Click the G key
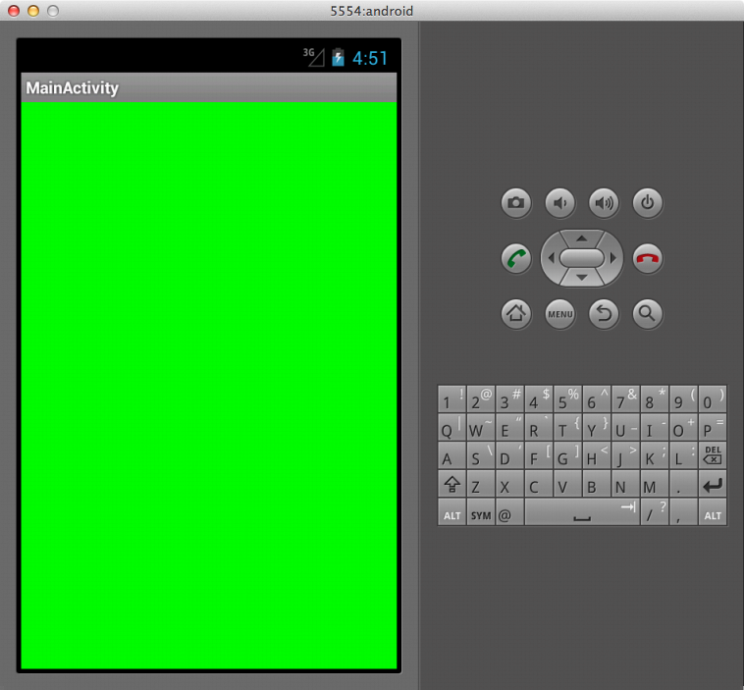The image size is (744, 690). (x=567, y=455)
